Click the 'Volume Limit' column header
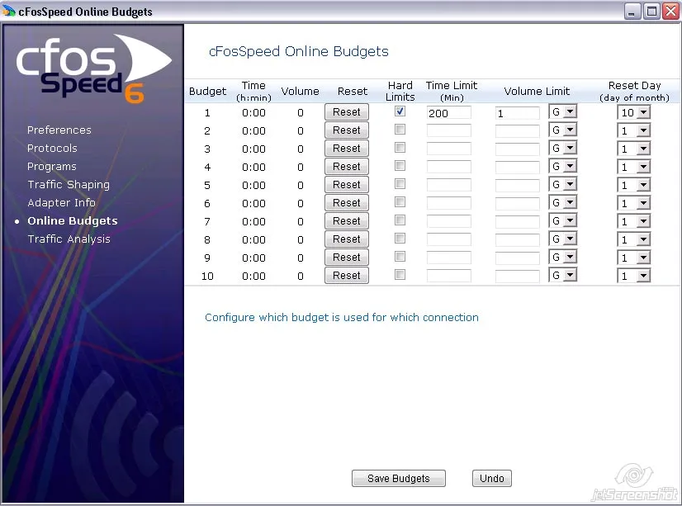 coord(537,92)
